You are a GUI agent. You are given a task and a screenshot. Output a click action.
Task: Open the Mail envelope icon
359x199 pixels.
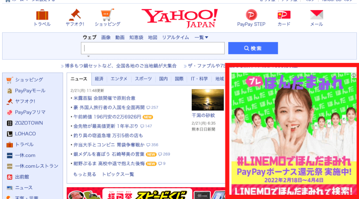316,15
